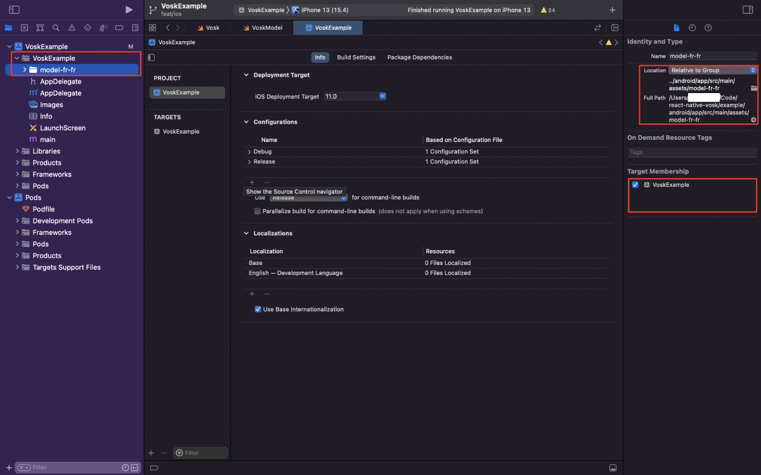Run the VoskExample scheme

(x=129, y=10)
